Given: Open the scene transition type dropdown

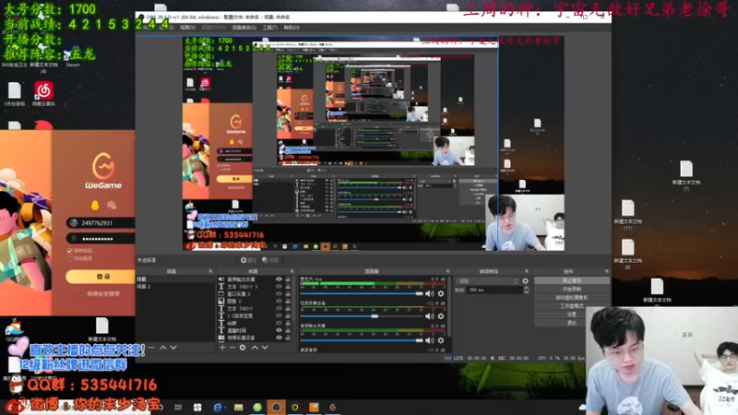Looking at the screenshot, I should [x=487, y=281].
